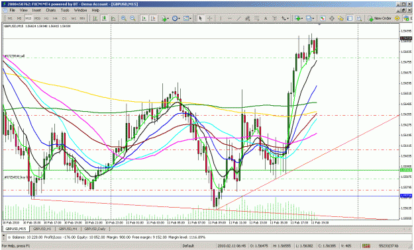Screen dimensions: 414x250
Task: Open the Tools menu
Action: pyautogui.click(x=65, y=11)
